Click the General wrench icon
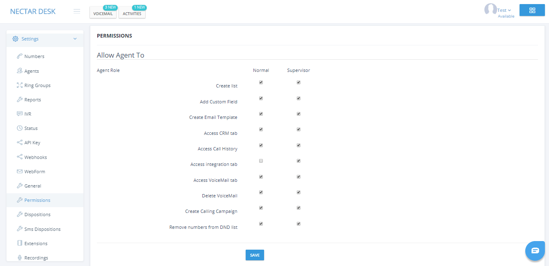Image resolution: width=549 pixels, height=266 pixels. pos(19,186)
